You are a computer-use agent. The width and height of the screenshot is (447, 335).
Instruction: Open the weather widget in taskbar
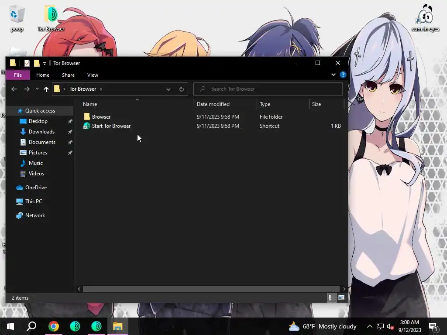(x=323, y=326)
